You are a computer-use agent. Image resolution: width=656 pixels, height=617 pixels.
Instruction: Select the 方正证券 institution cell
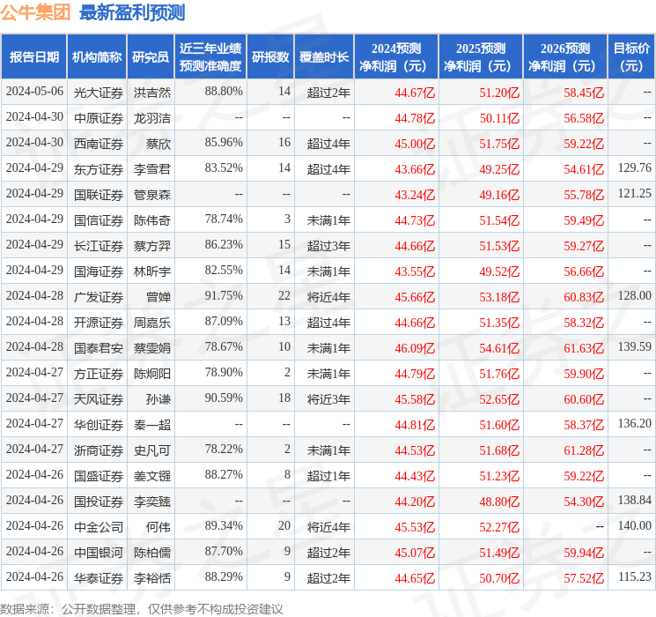click(x=99, y=374)
